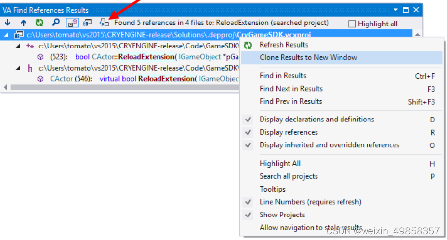Maximize the VA Find References panel
The height and width of the screenshot is (240, 447).
[406, 10]
